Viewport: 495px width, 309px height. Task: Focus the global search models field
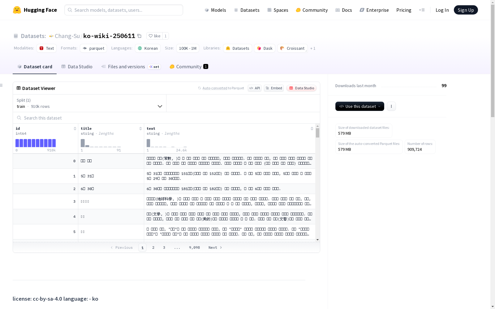click(124, 10)
